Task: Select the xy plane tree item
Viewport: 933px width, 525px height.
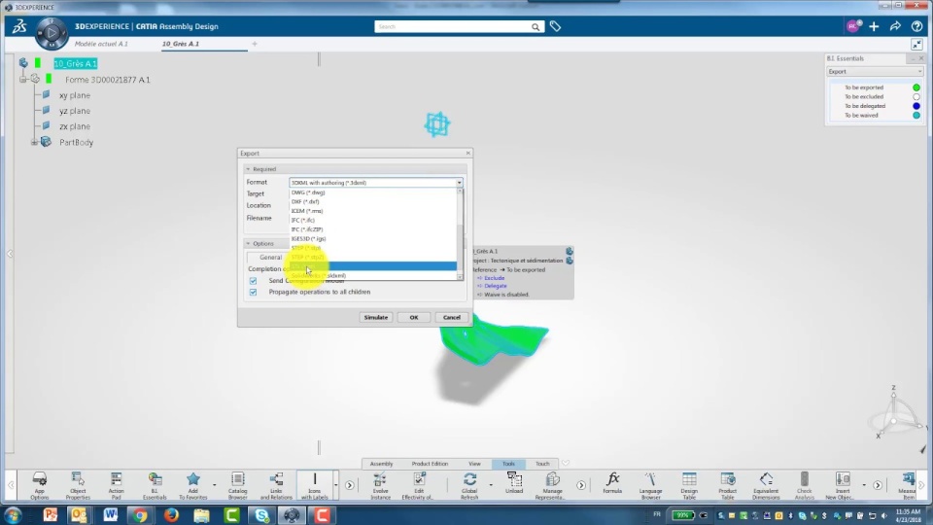Action: point(75,95)
